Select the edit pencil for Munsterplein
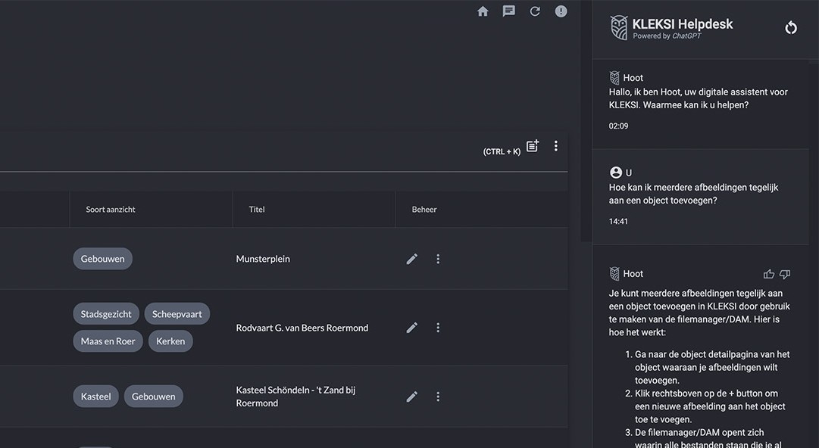The width and height of the screenshot is (819, 448). point(411,258)
